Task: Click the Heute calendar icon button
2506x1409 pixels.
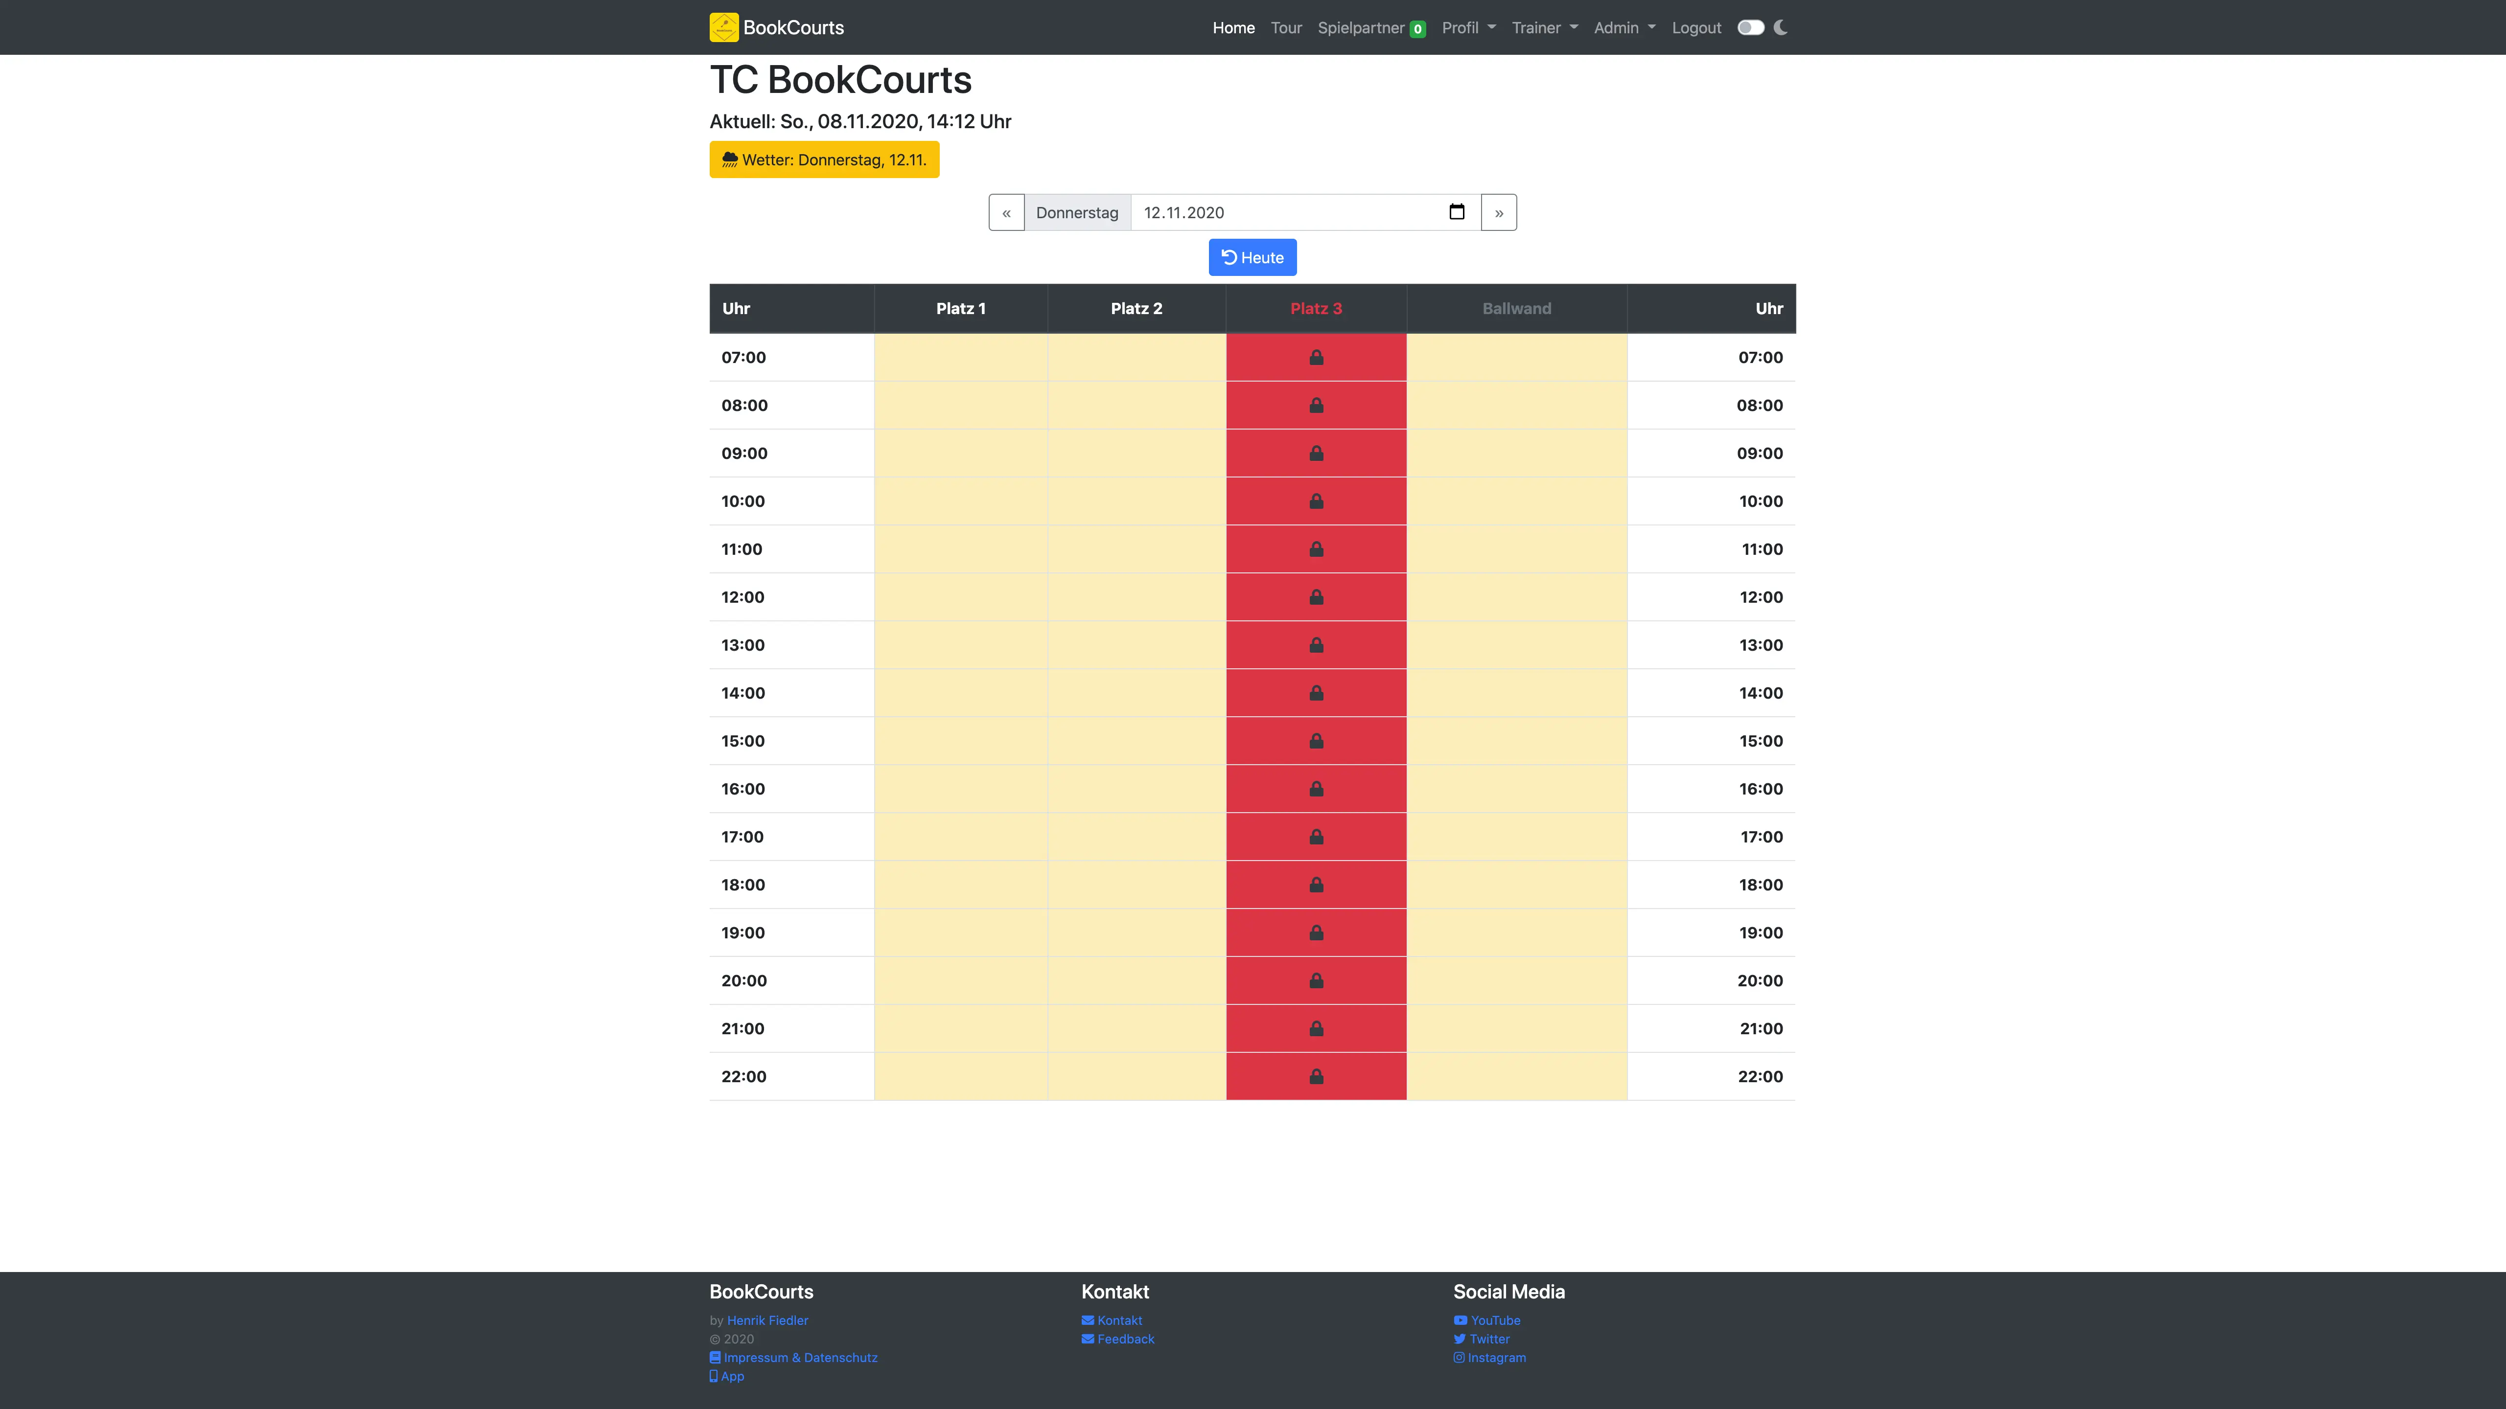Action: pyautogui.click(x=1253, y=256)
